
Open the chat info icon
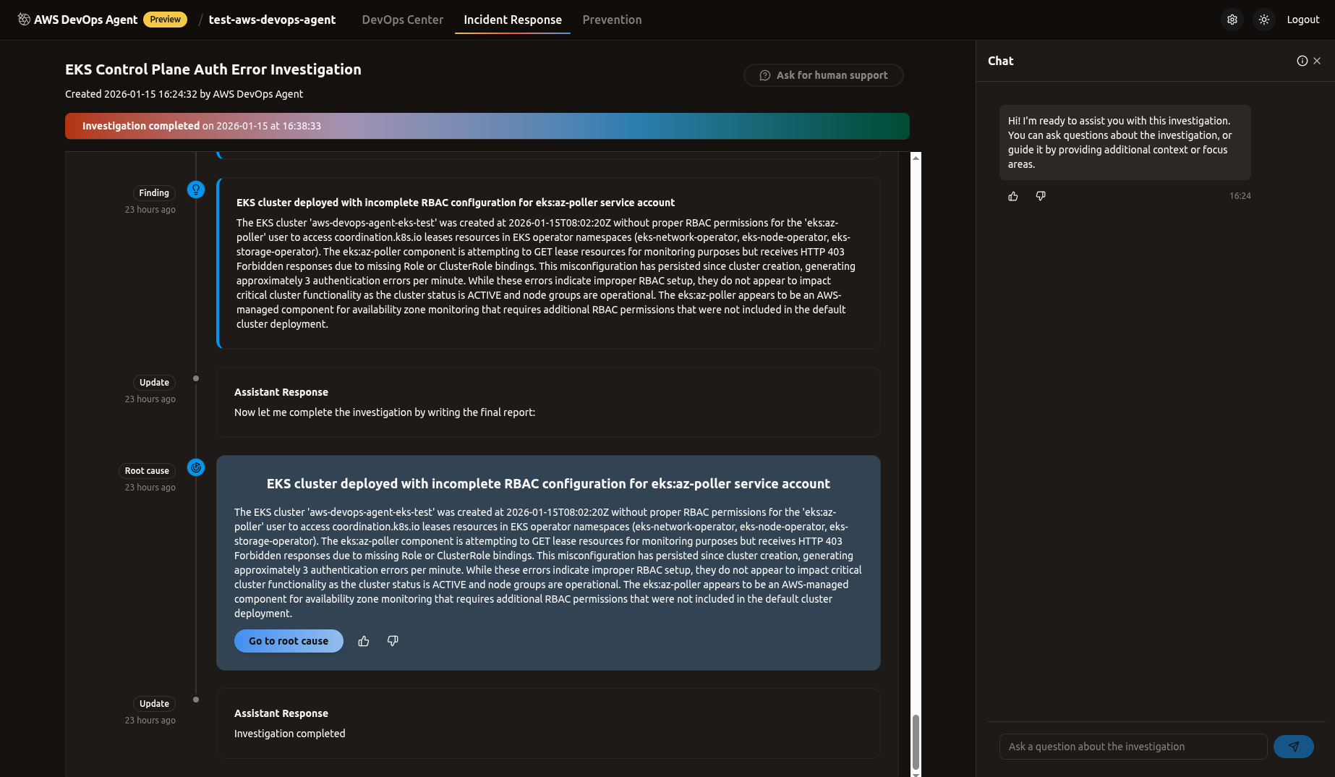coord(1302,61)
